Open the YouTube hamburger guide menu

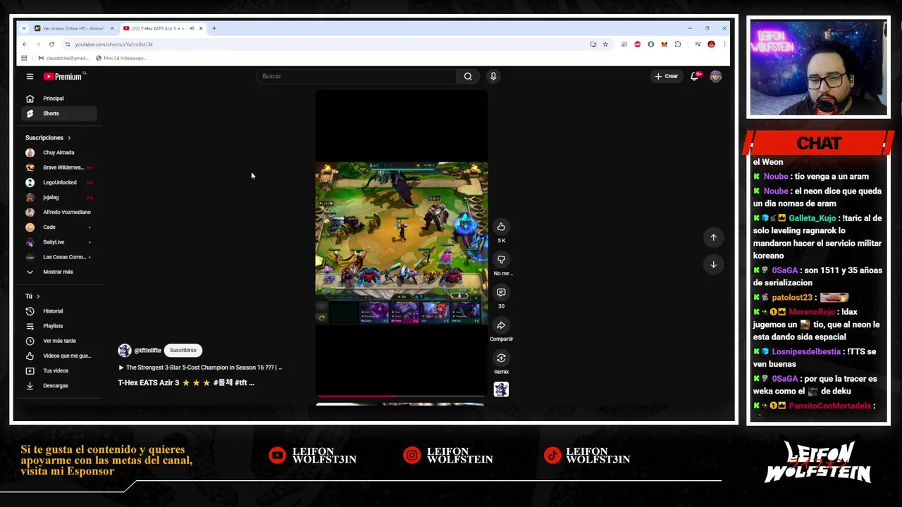[x=30, y=76]
